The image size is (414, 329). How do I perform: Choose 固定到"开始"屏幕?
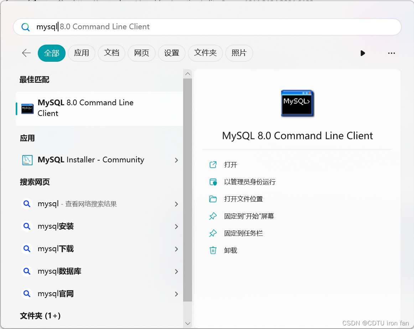(249, 216)
